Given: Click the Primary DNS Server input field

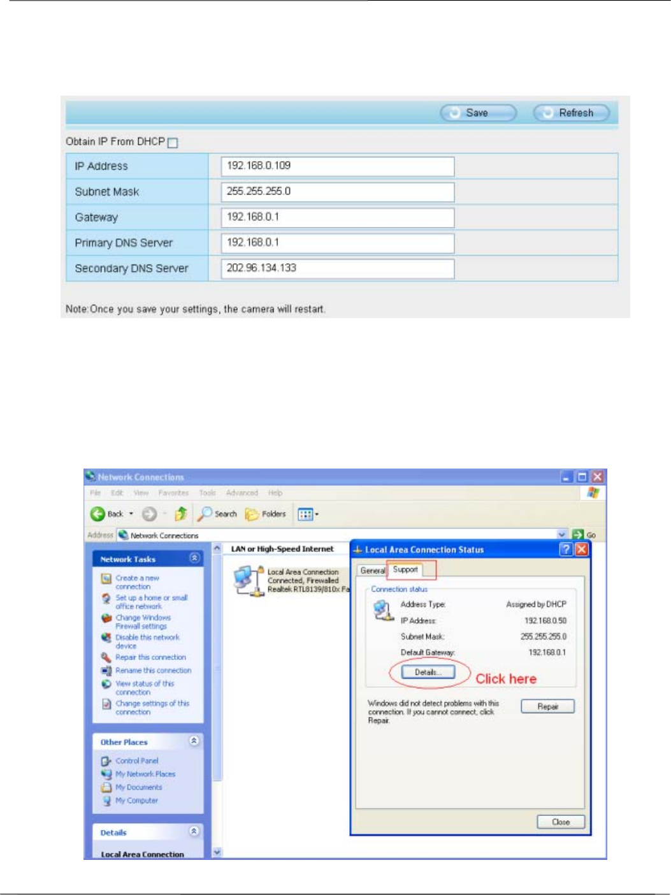Looking at the screenshot, I should coord(338,243).
